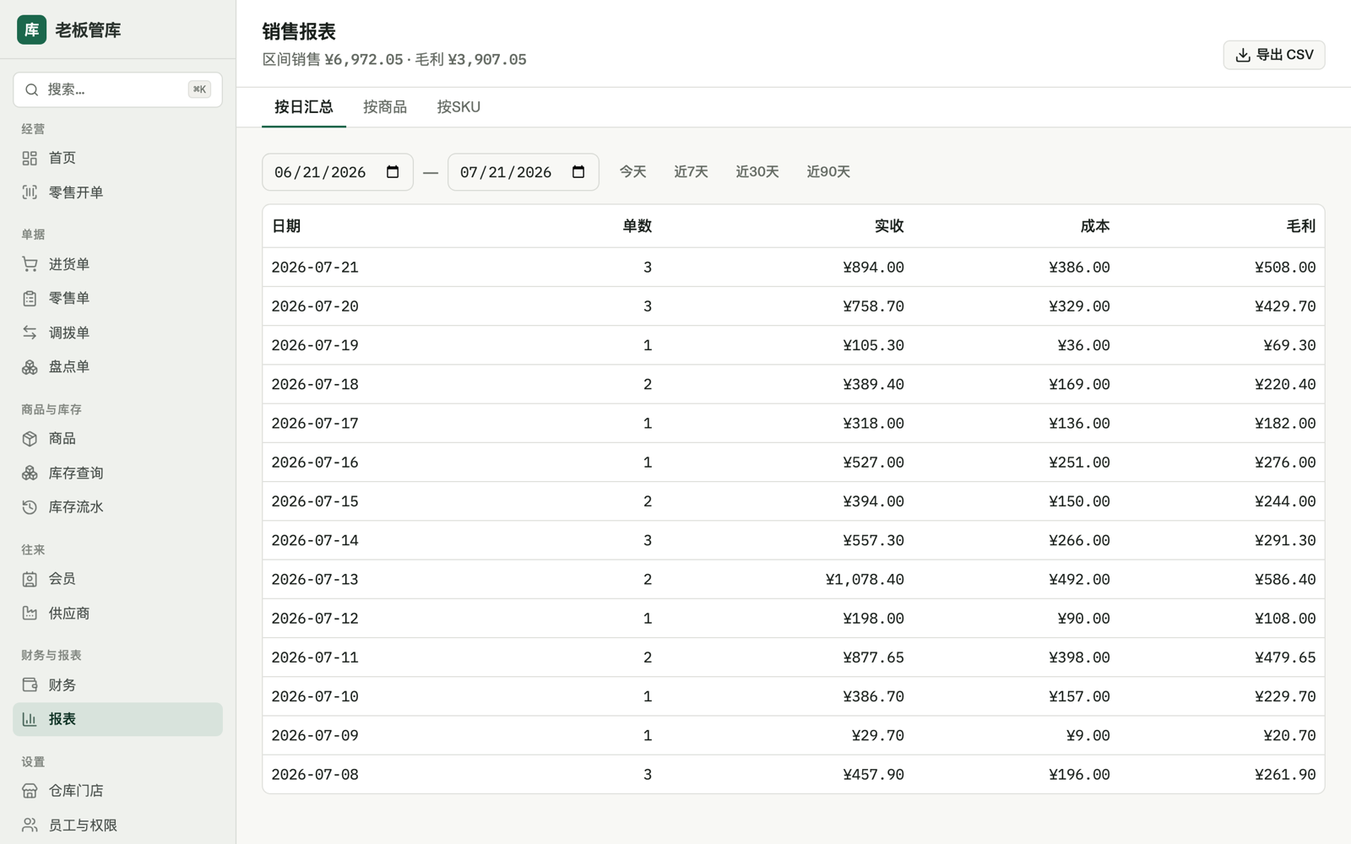Switch to the 按SKU tab
The height and width of the screenshot is (844, 1351).
coord(458,107)
